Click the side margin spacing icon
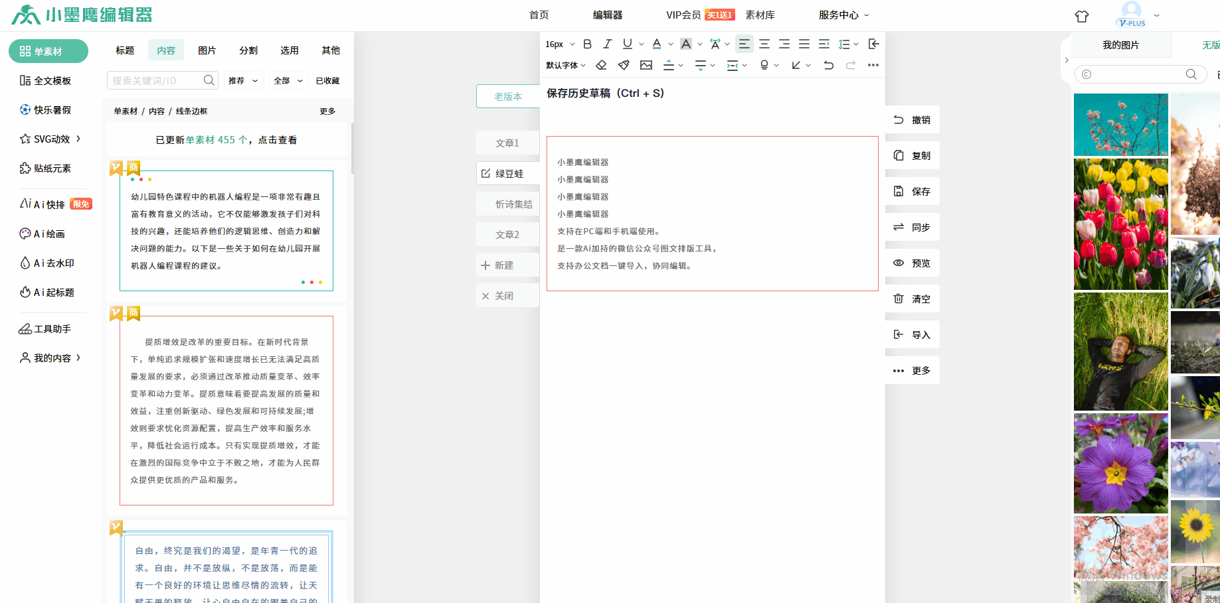The image size is (1220, 603). click(733, 65)
